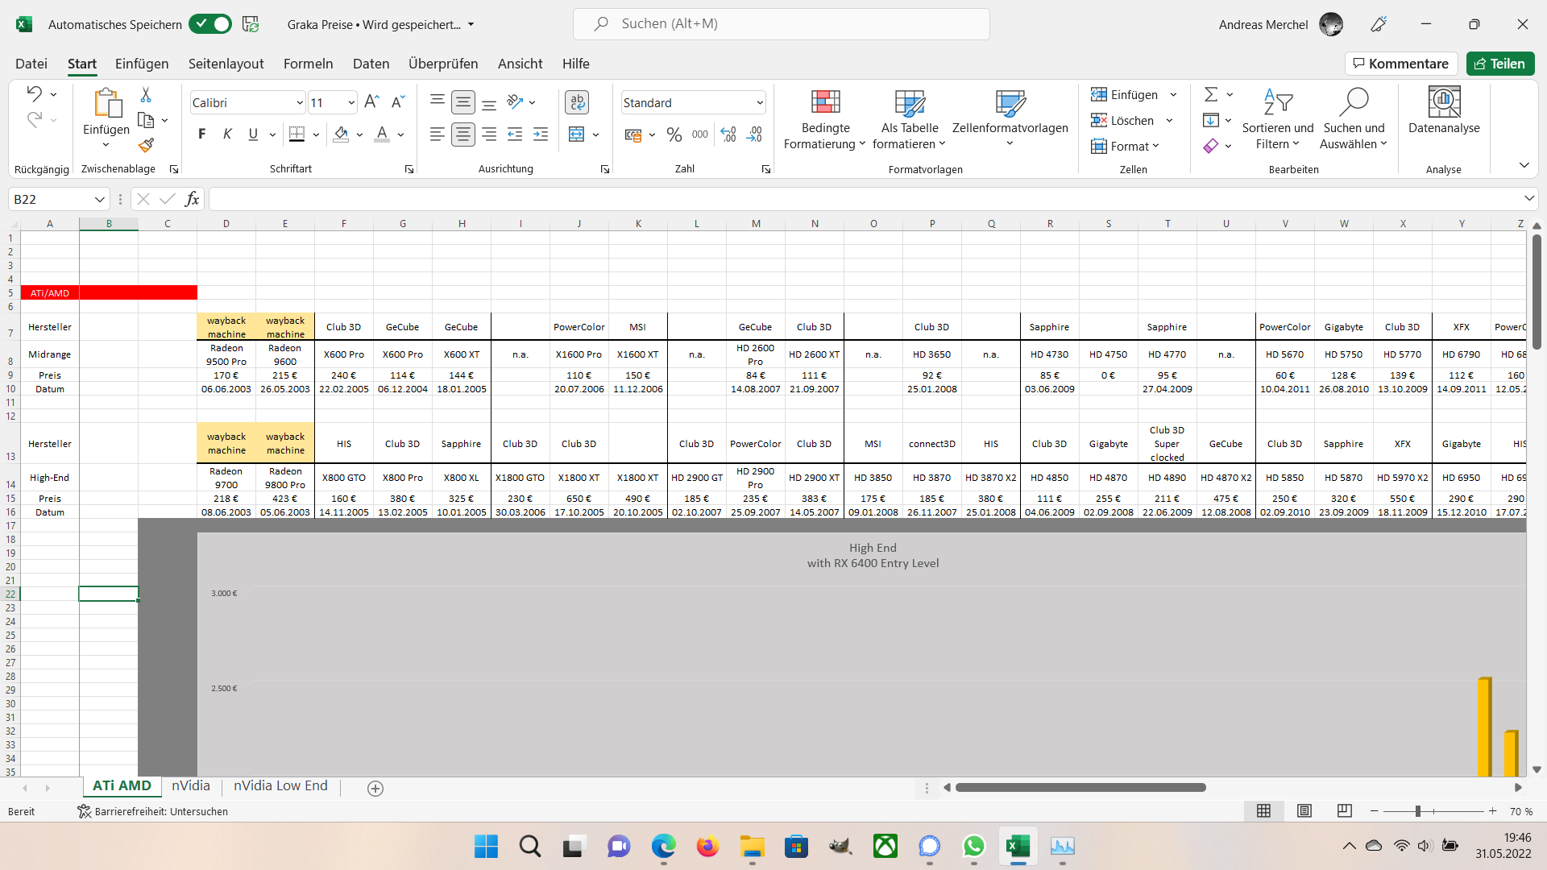Open Datenanalyse tool
This screenshot has height=870, width=1547.
click(x=1443, y=111)
